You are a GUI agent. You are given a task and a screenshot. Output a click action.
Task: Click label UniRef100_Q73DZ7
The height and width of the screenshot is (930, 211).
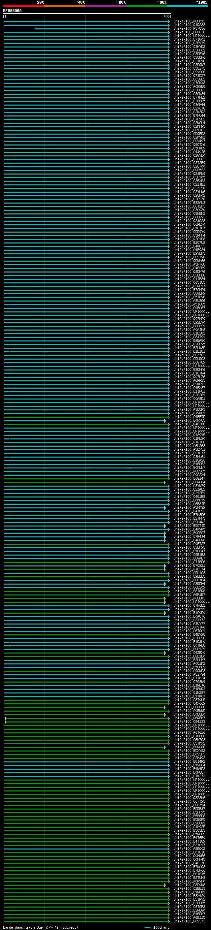point(189,76)
